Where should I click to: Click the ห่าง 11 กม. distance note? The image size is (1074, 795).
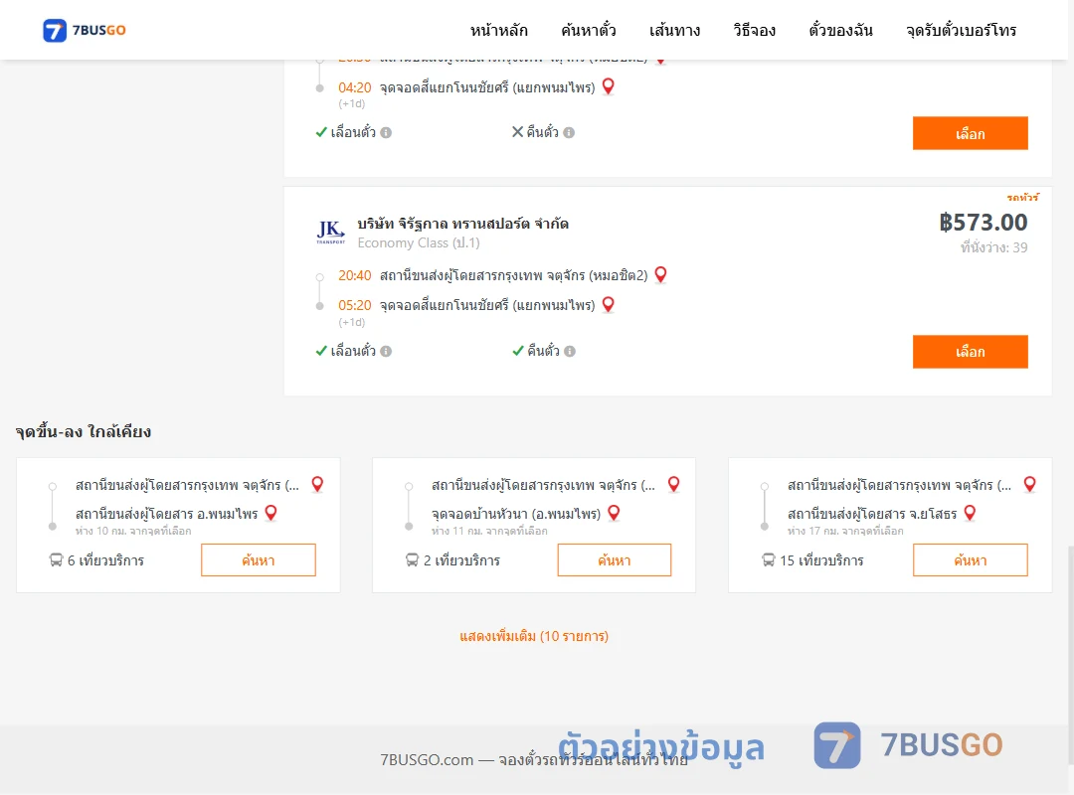pos(489,532)
